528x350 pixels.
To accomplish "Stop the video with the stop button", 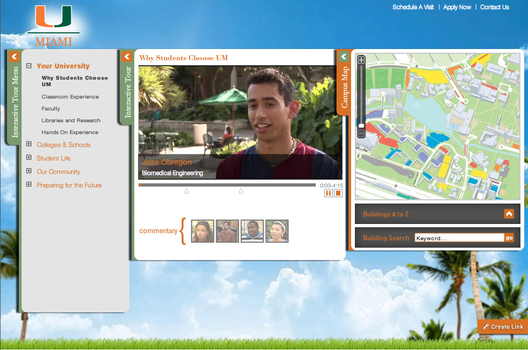I will click(338, 193).
